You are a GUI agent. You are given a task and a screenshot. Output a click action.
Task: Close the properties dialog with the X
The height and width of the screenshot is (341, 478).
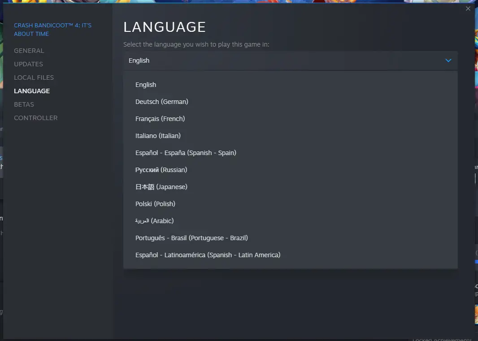click(468, 9)
